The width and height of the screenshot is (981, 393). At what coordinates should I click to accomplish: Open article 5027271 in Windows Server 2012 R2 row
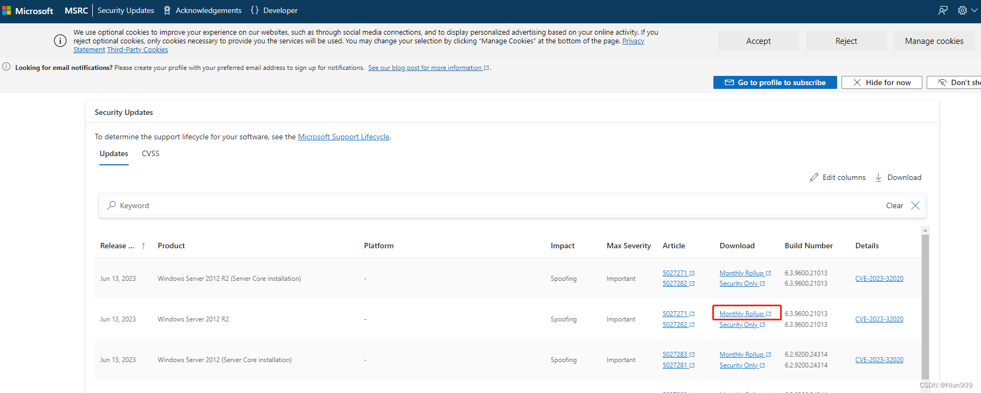pos(678,314)
